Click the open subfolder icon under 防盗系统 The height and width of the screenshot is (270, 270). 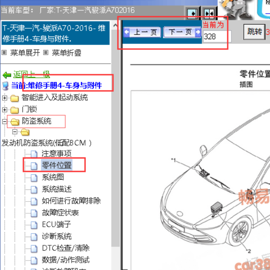[25, 132]
